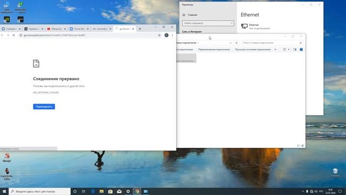Open Microsoft Store from taskbar
346x195 pixels.
pyautogui.click(x=110, y=191)
